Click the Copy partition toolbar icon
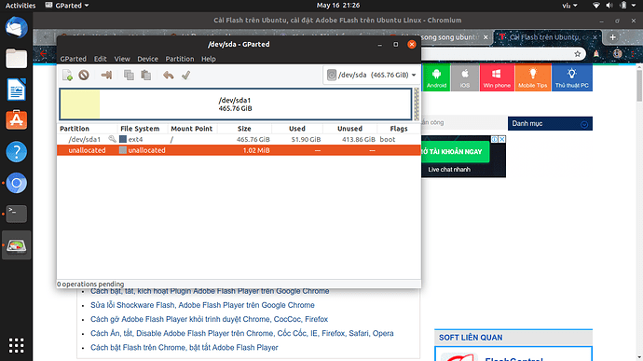Screen dimensions: 643x361 click(x=129, y=76)
